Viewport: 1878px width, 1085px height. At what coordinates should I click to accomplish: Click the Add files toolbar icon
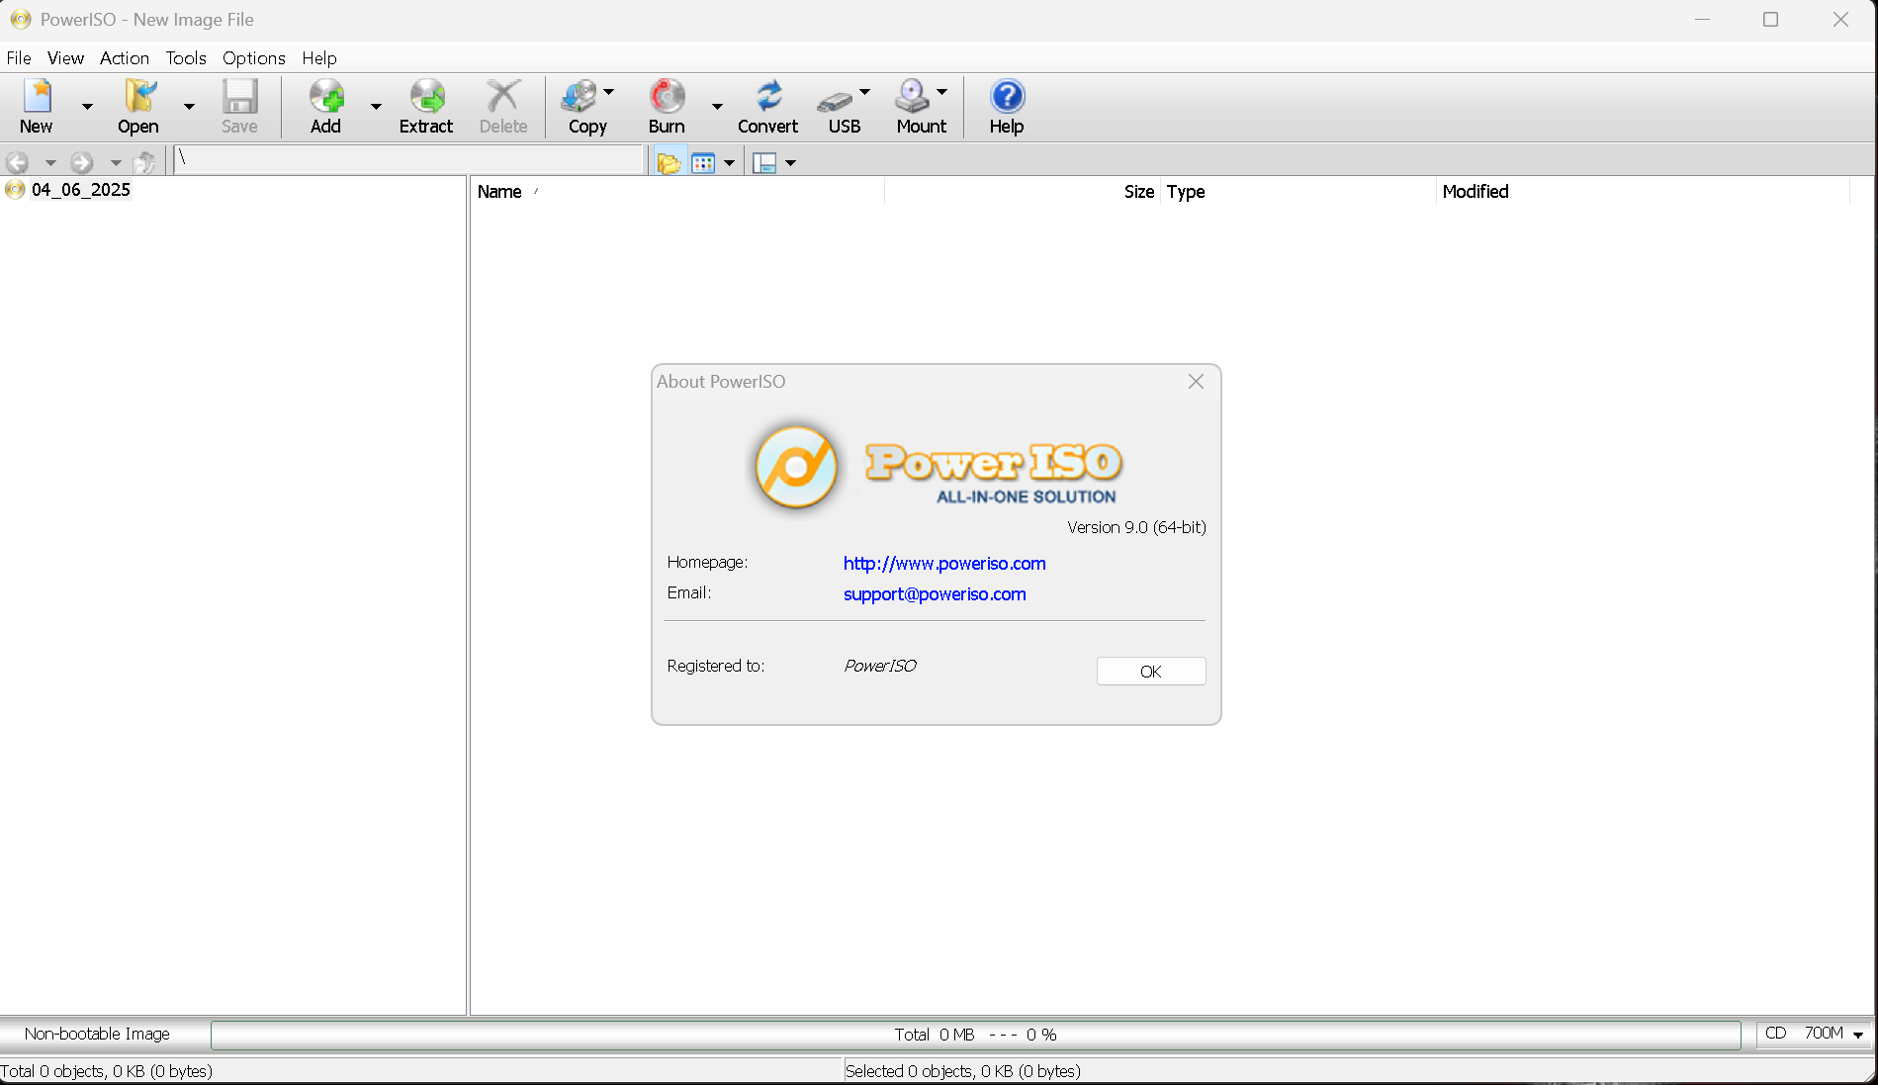pyautogui.click(x=325, y=97)
